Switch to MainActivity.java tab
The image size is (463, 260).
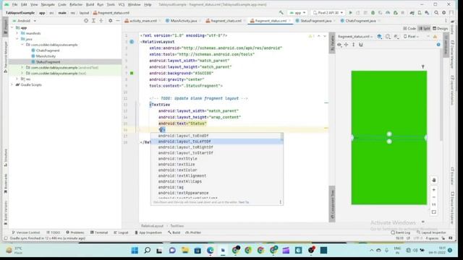point(183,21)
